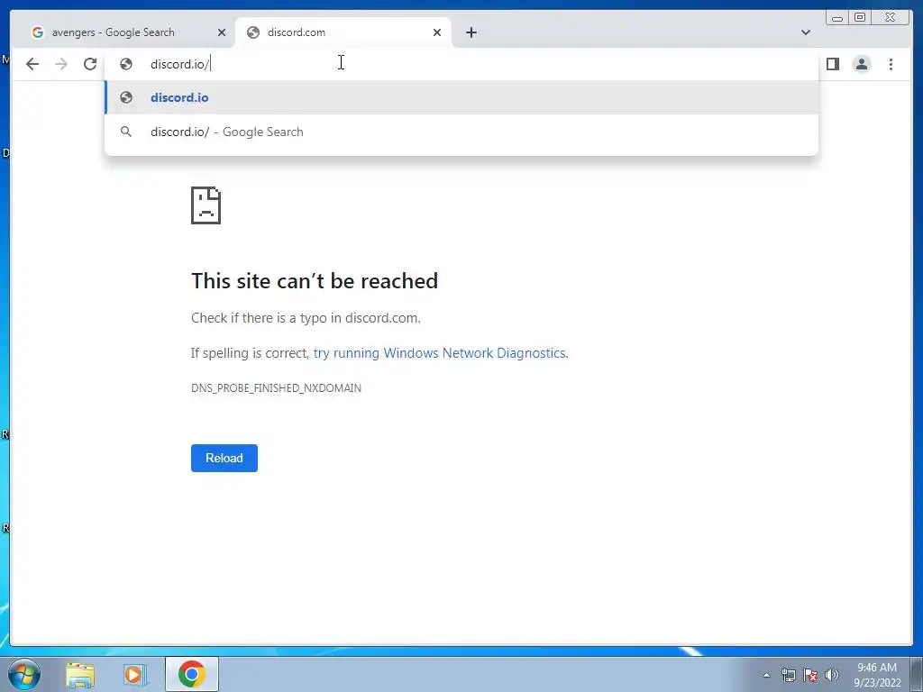Restore down the Chrome window
Viewport: 923px width, 692px height.
tap(860, 18)
